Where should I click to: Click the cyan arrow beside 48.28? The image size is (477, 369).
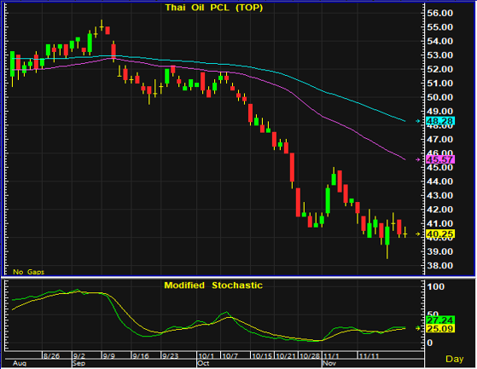click(418, 121)
